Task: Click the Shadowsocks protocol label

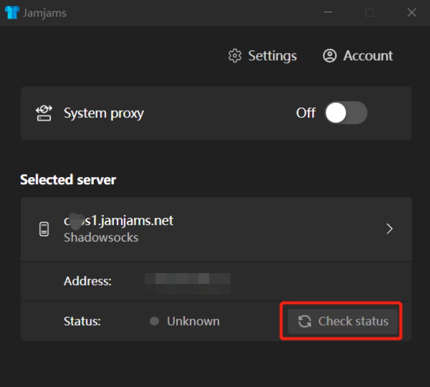Action: [x=101, y=238]
